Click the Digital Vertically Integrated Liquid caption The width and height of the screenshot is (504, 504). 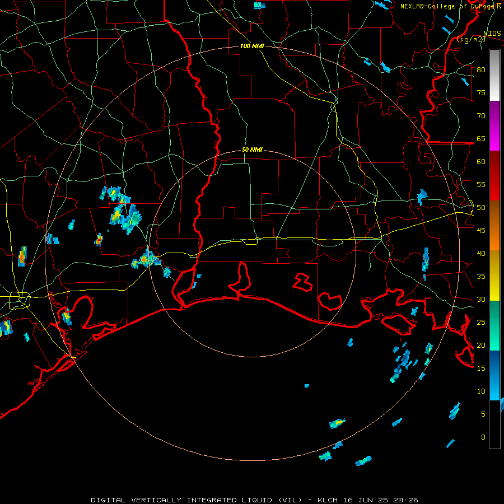[x=254, y=500]
